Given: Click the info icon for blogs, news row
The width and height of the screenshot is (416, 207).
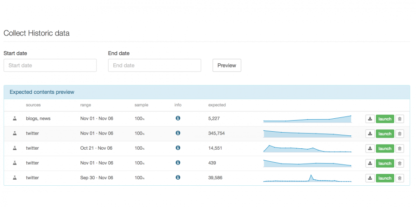Looking at the screenshot, I should (x=178, y=119).
